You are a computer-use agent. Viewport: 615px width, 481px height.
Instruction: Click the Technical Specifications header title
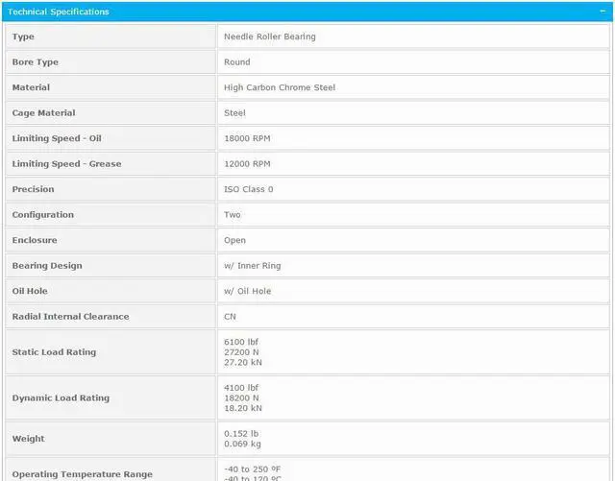pos(59,12)
